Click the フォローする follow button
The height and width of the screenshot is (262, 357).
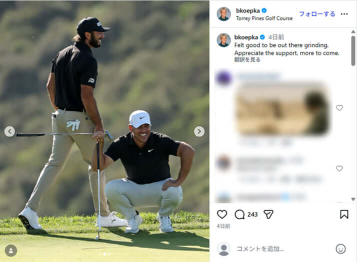coord(317,14)
